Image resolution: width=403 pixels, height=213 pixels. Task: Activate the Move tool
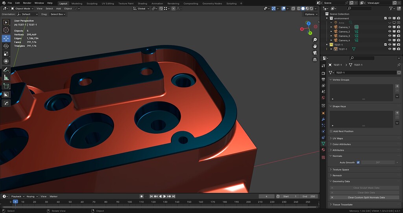6,38
